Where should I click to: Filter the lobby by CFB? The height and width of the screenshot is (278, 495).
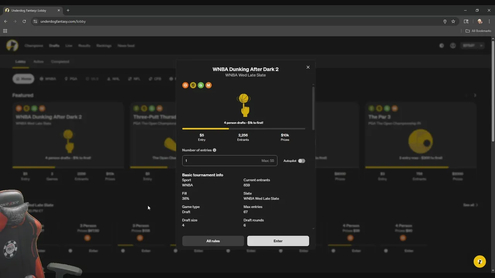tap(155, 79)
